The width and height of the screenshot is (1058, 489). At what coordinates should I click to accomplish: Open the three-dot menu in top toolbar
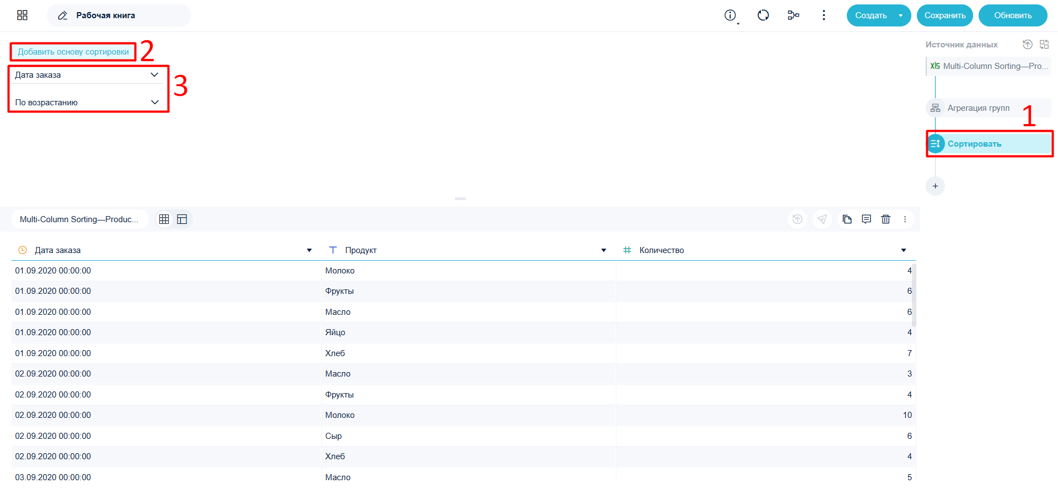(x=824, y=15)
